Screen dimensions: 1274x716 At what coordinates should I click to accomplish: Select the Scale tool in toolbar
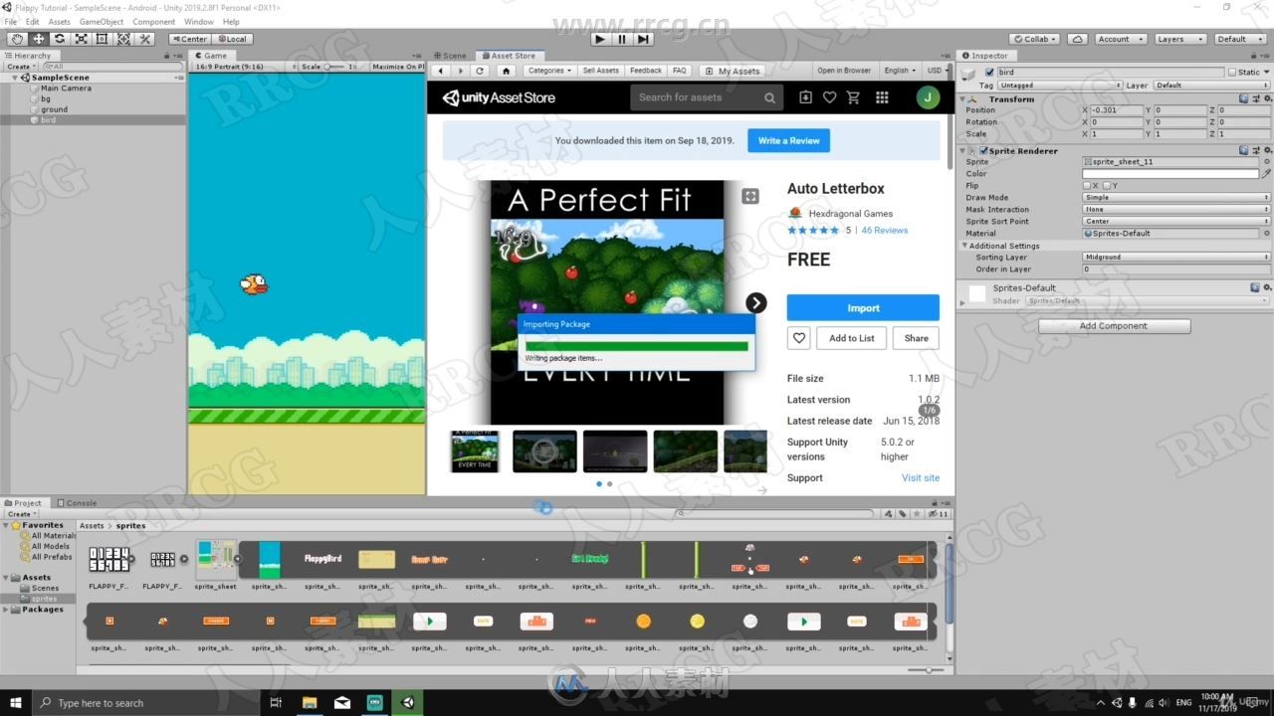click(x=82, y=39)
